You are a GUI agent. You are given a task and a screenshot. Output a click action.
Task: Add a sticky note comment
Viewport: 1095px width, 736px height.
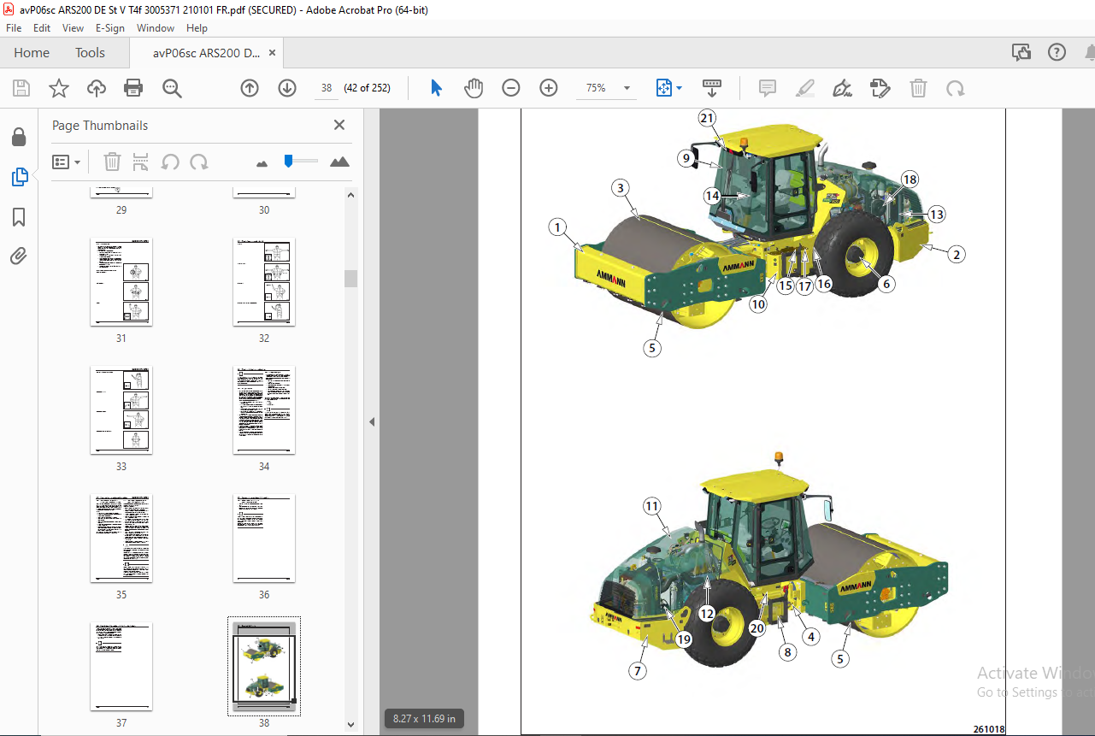tap(768, 88)
